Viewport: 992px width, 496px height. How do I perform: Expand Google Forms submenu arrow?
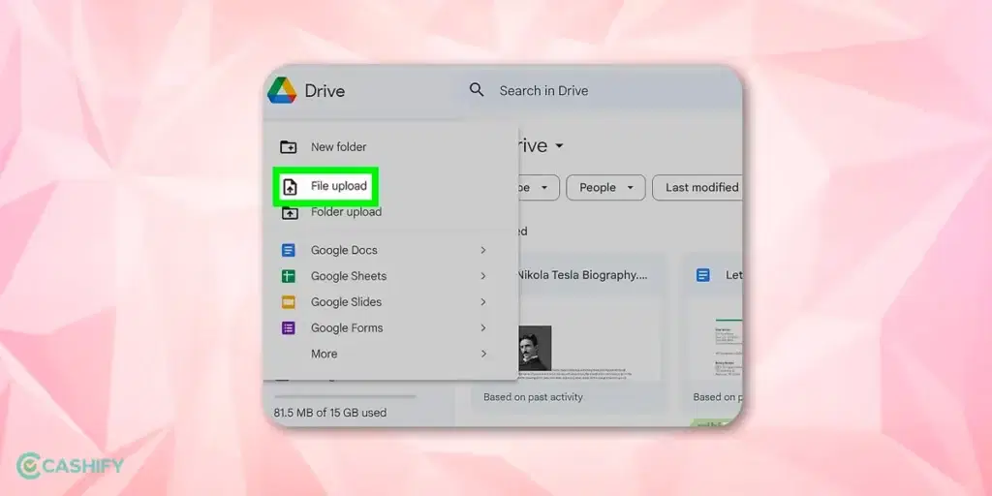coord(483,327)
